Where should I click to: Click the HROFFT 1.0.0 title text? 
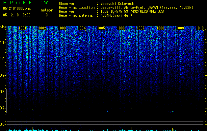pyautogui.click(x=26, y=3)
